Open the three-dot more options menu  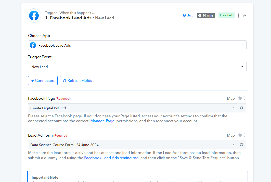click(239, 16)
